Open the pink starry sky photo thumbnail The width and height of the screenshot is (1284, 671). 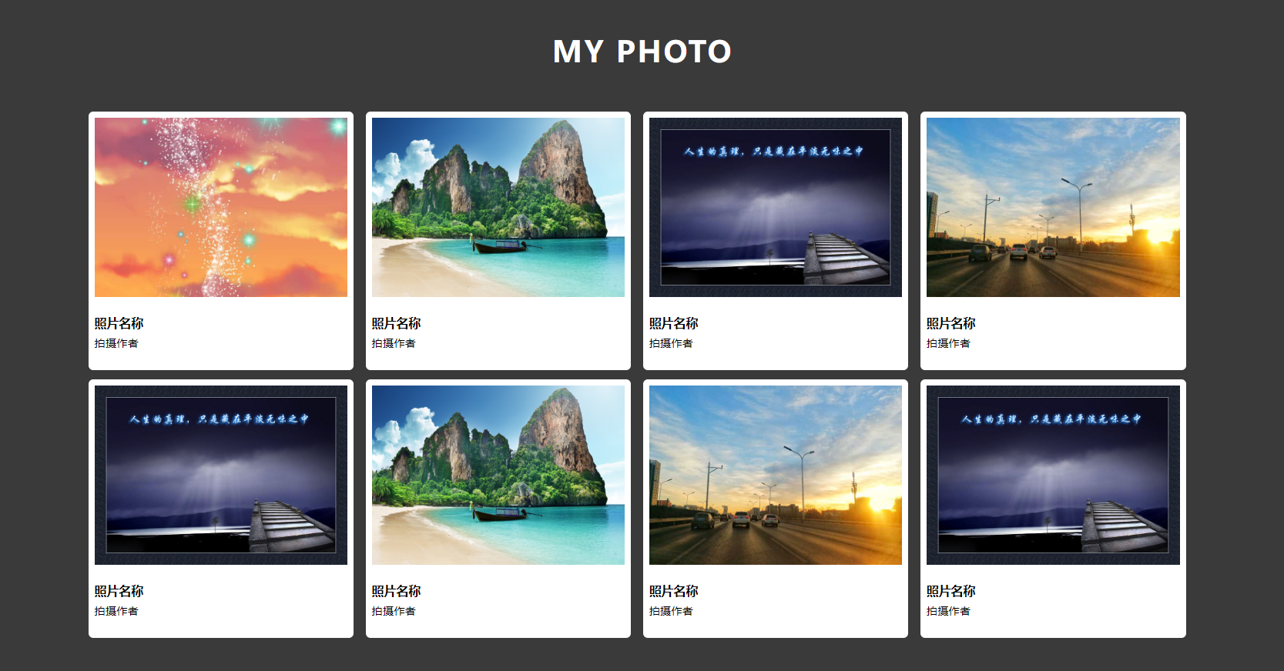point(221,207)
